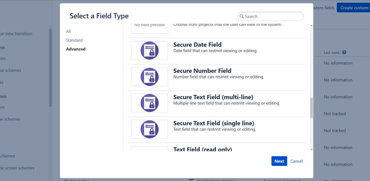Click the field list scrollbar thumb
This screenshot has height=181, width=370.
point(311,108)
